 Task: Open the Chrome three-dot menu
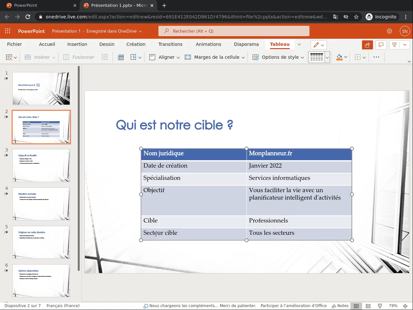click(406, 17)
